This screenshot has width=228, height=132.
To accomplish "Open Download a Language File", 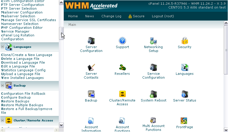I will click(23, 62).
